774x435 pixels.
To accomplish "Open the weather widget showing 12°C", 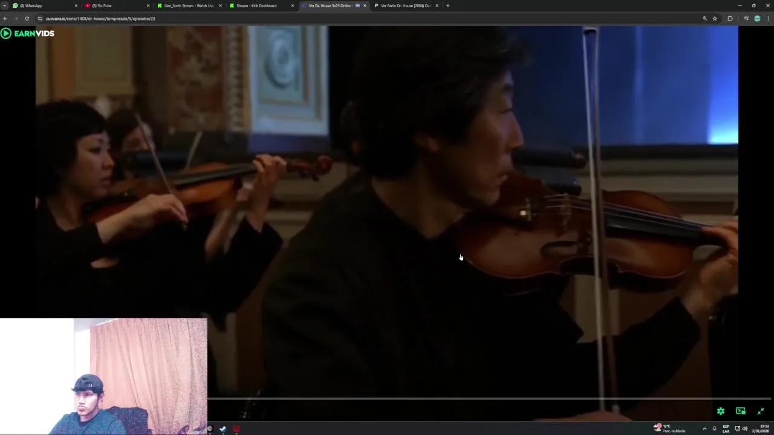I will click(670, 428).
